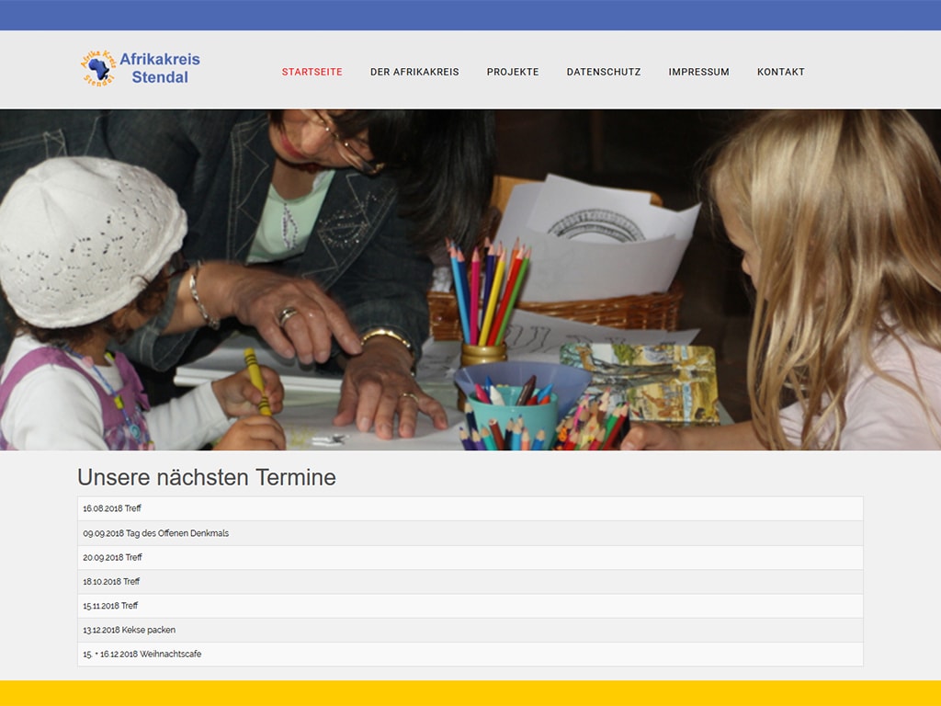Navigate to Kontakt
941x706 pixels.
780,72
